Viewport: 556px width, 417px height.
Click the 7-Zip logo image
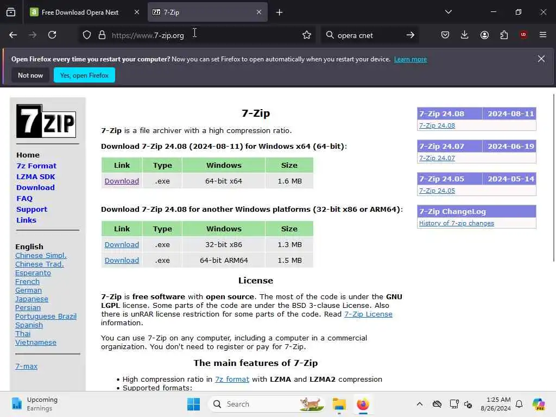click(x=46, y=121)
